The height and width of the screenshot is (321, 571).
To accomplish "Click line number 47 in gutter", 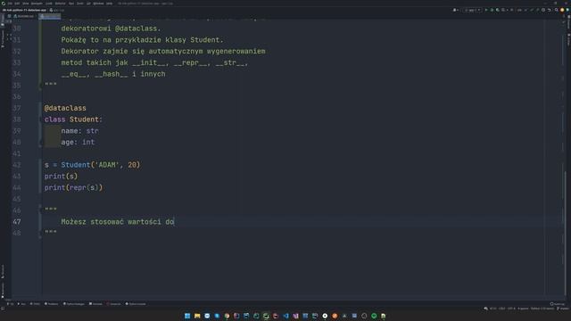I will point(17,222).
